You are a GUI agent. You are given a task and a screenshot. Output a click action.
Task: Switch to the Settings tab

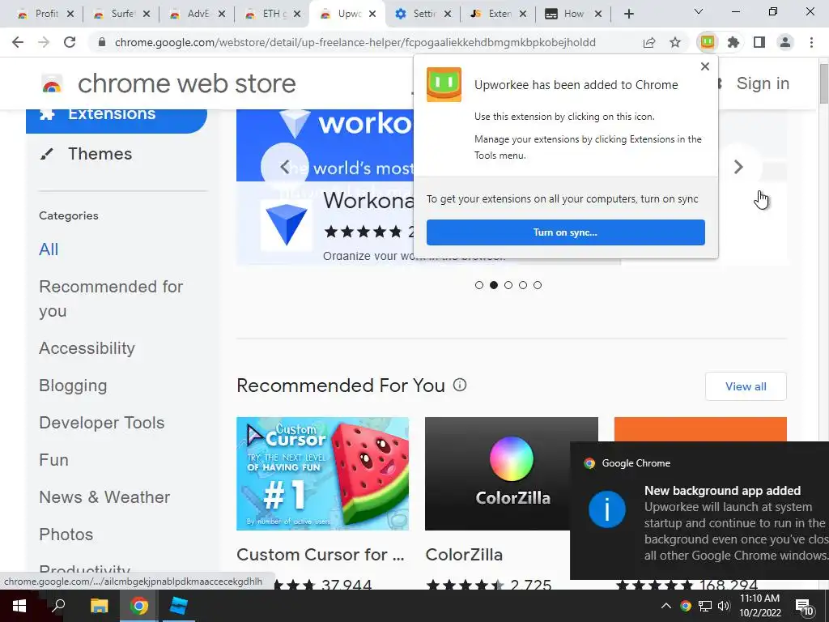pos(424,14)
